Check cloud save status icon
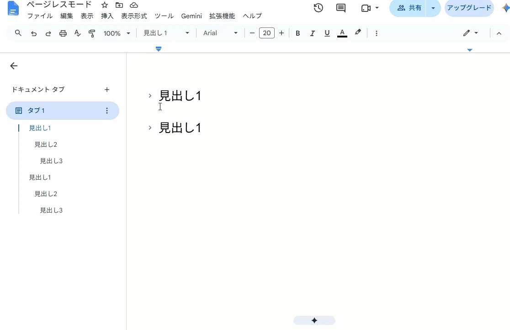 pyautogui.click(x=134, y=5)
